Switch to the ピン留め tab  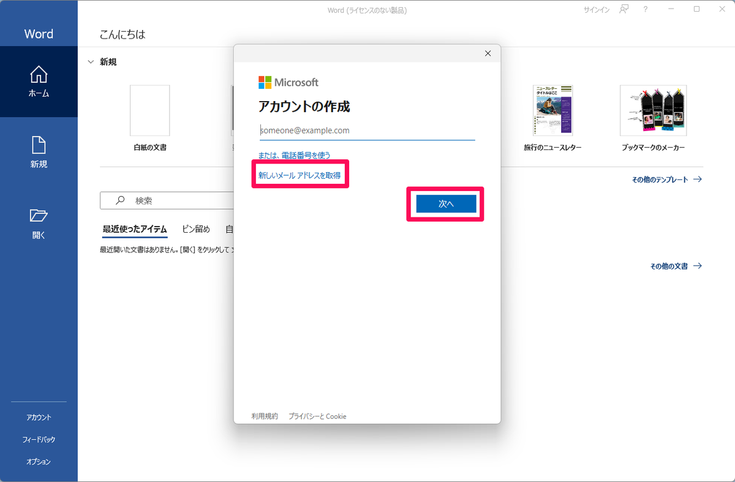196,229
